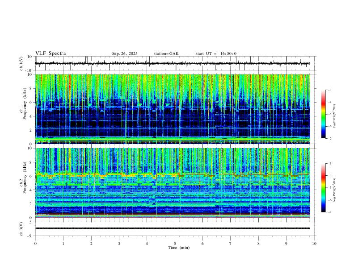This screenshot has height=273, width=354.
Task: Click the ch.1 spectrogram panel
Action: pos(173,109)
